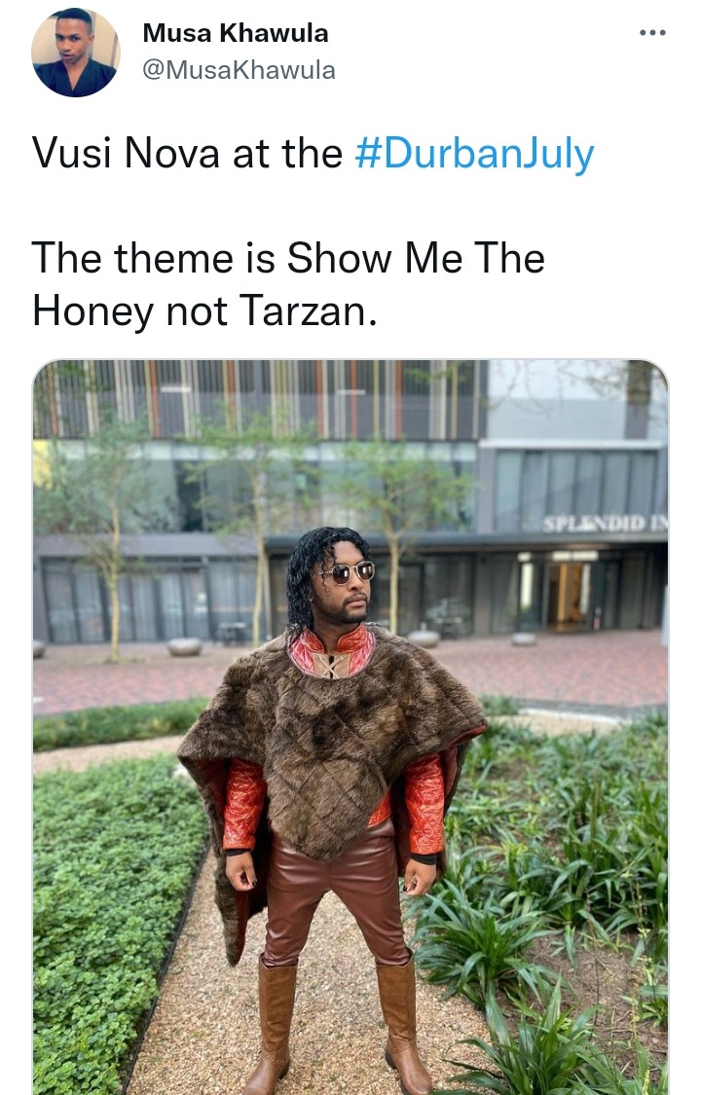The image size is (701, 1095).
Task: Open the attached photo of the man
Action: [x=350, y=727]
